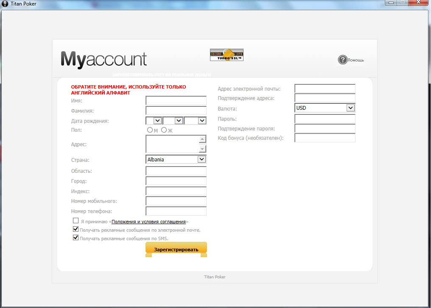Click the confirm email address field

pyautogui.click(x=325, y=98)
